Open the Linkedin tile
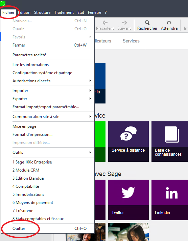The height and width of the screenshot is (241, 188). tap(170, 200)
